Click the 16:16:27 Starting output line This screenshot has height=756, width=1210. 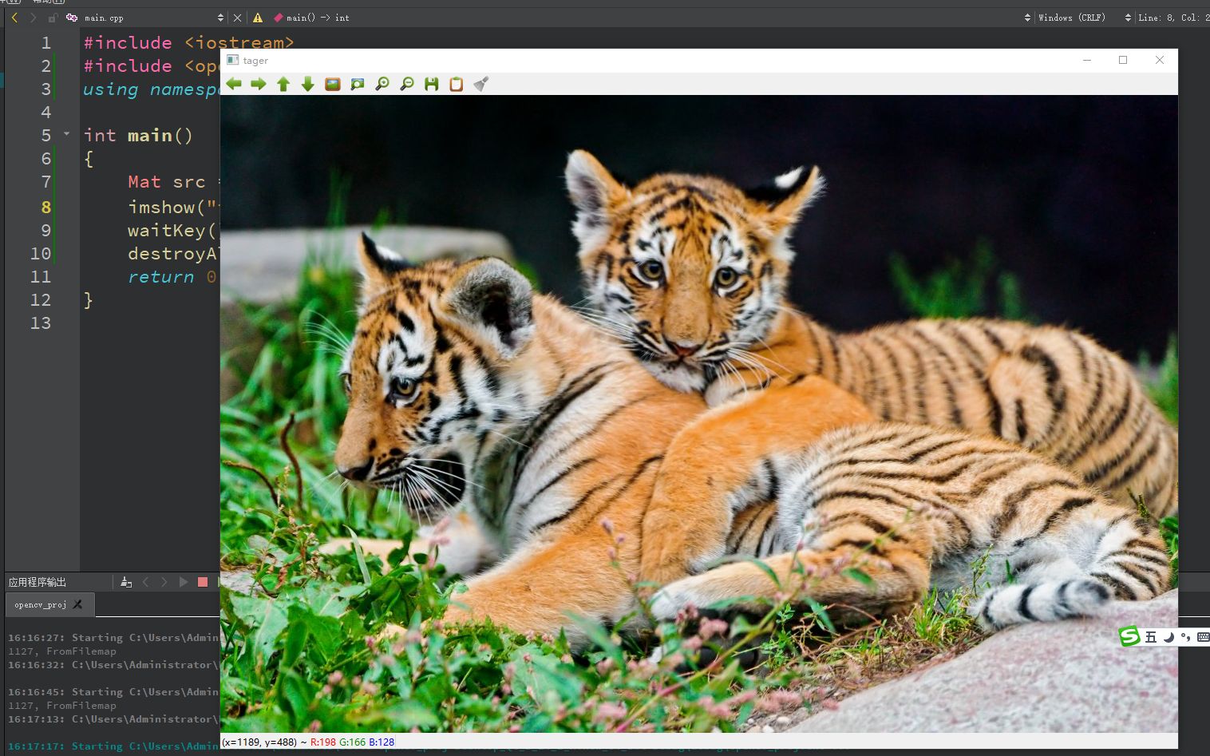pos(113,638)
